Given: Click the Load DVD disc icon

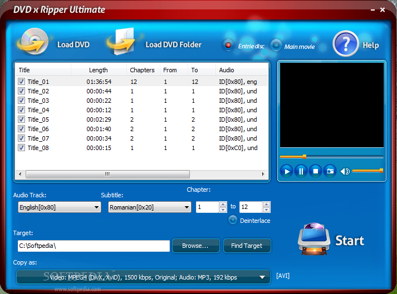Looking at the screenshot, I should point(33,42).
